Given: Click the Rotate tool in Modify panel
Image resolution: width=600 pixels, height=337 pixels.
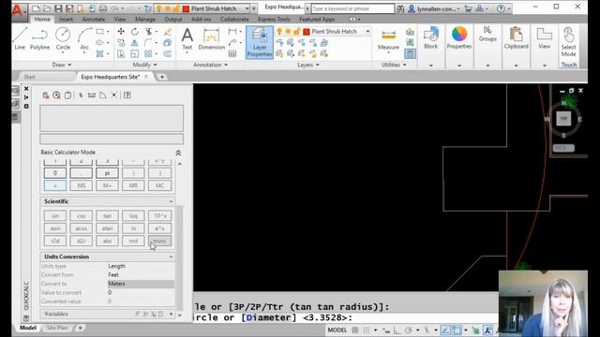Looking at the screenshot, I should [135, 31].
